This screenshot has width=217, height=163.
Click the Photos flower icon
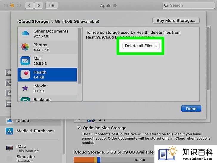click(25, 47)
